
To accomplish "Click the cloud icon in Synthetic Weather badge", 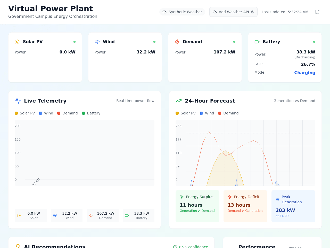I will (164, 12).
